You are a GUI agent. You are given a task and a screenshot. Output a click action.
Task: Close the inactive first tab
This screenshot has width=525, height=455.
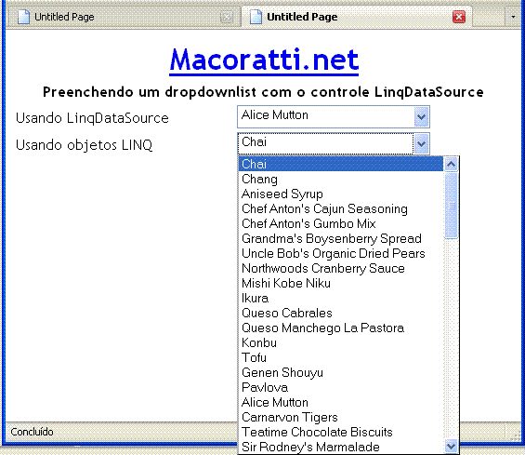pyautogui.click(x=227, y=17)
